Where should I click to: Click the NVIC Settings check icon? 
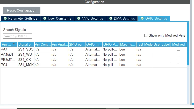pyautogui.click(x=79, y=18)
